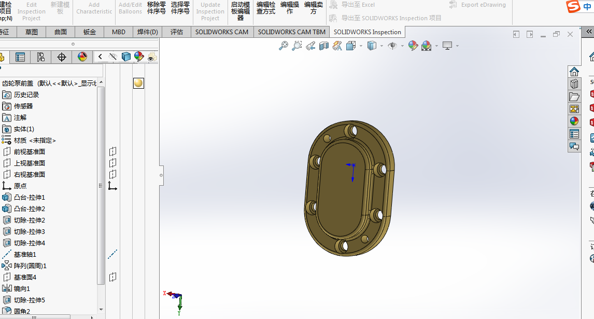Click the display pane transparency column icon
The width and height of the screenshot is (594, 319).
click(x=152, y=57)
